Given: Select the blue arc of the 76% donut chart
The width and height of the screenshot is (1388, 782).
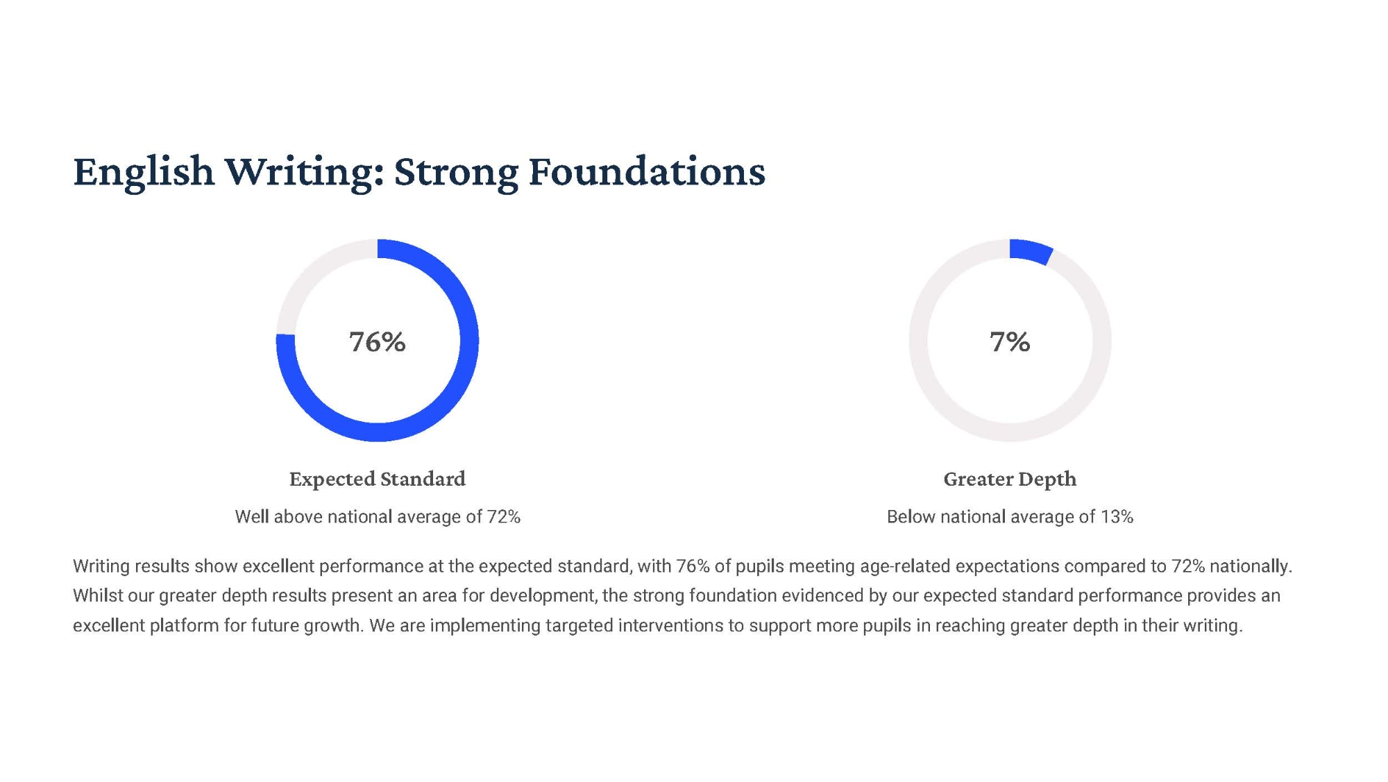Looking at the screenshot, I should (x=469, y=340).
